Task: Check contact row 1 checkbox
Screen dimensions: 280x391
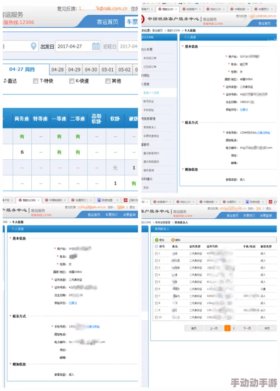Action: (x=157, y=253)
